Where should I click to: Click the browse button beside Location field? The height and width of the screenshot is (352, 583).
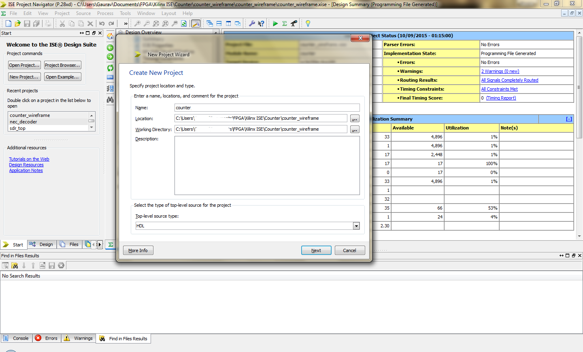click(x=354, y=118)
